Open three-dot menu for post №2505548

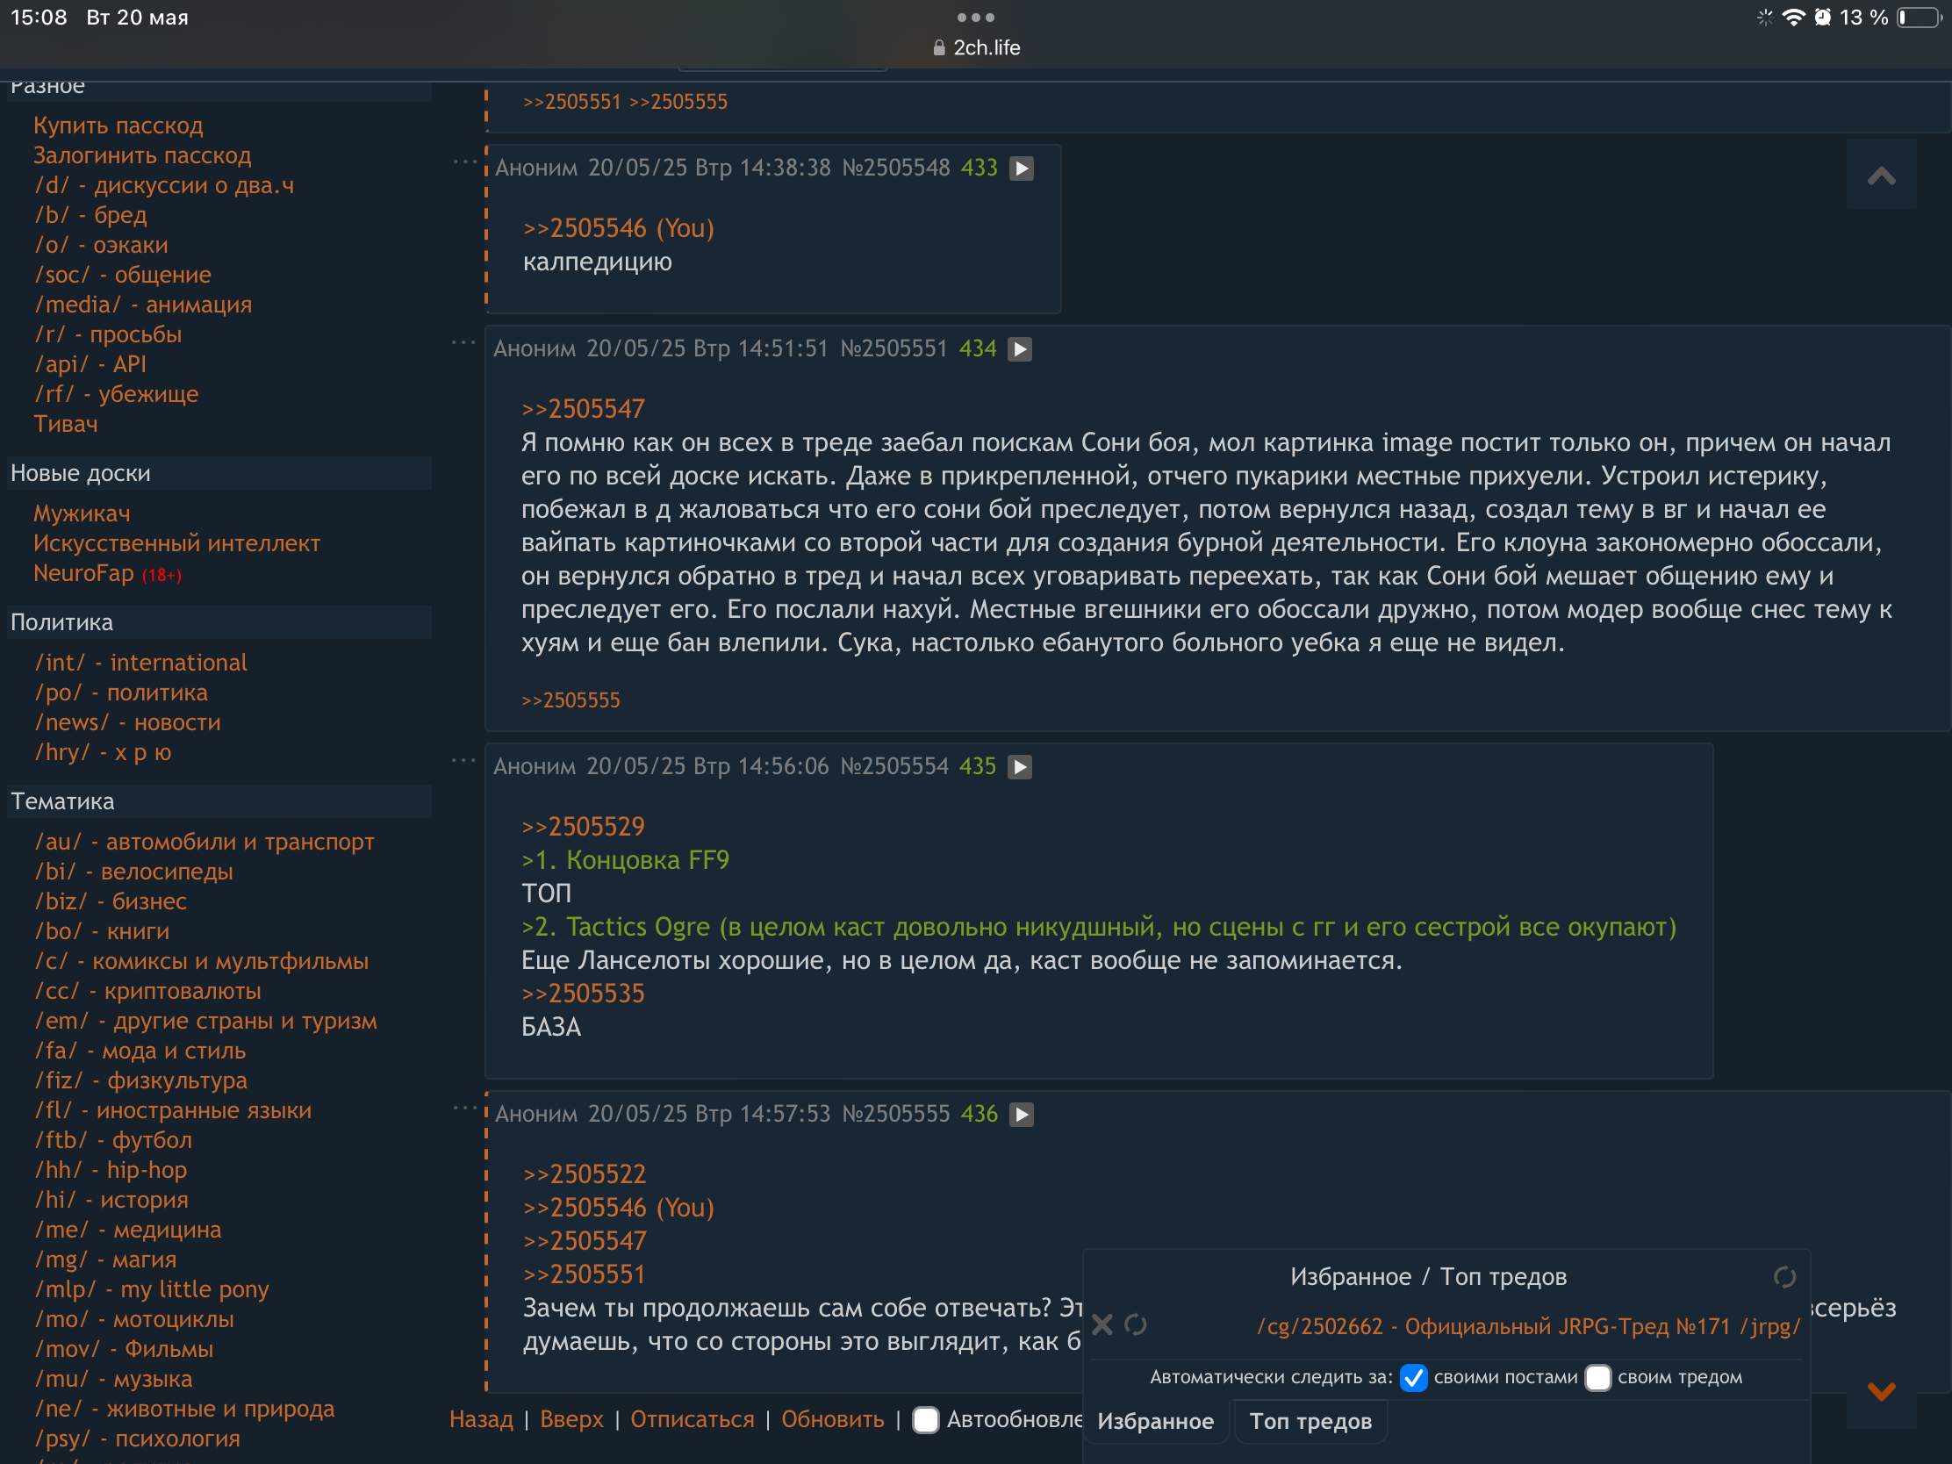click(464, 162)
